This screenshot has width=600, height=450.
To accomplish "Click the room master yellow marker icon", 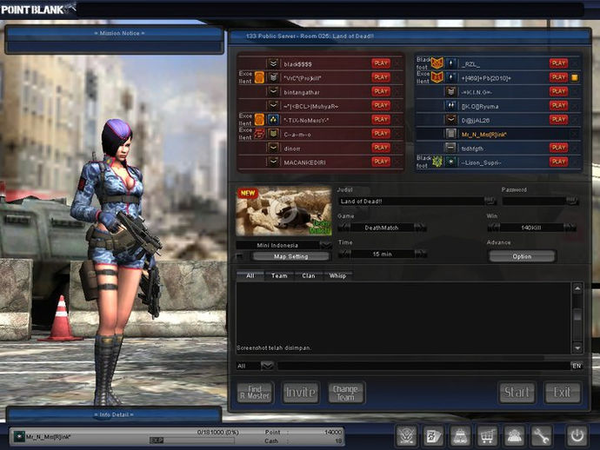I will pyautogui.click(x=575, y=77).
